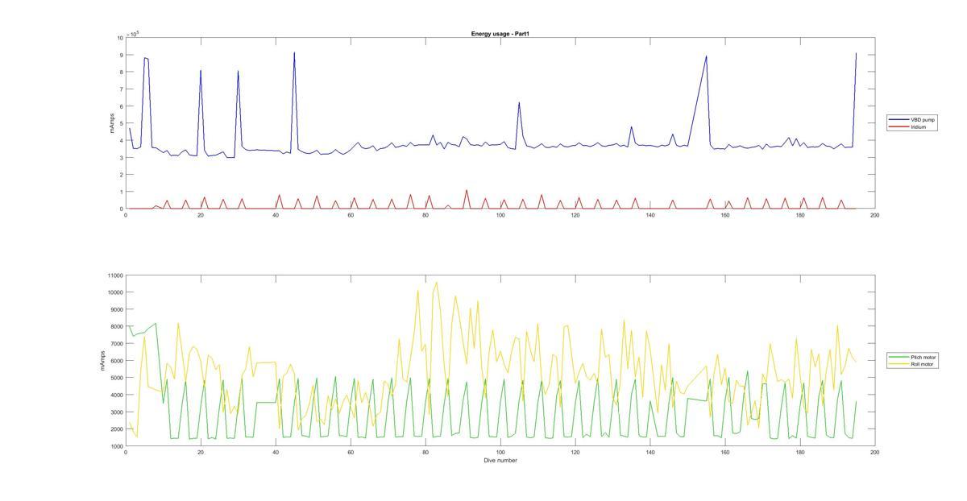Select the 'Pitch motor' legend label
967x501 pixels.
923,357
